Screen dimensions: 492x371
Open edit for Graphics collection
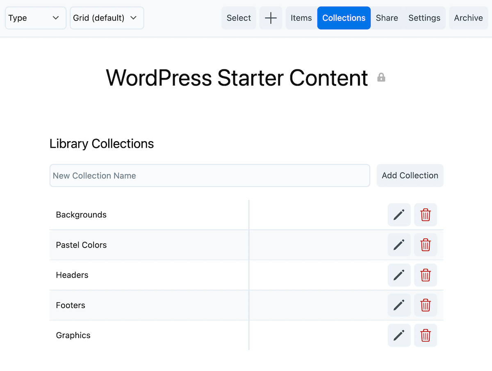point(399,335)
